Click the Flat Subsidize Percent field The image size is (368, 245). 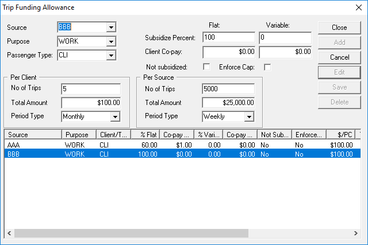pos(229,37)
